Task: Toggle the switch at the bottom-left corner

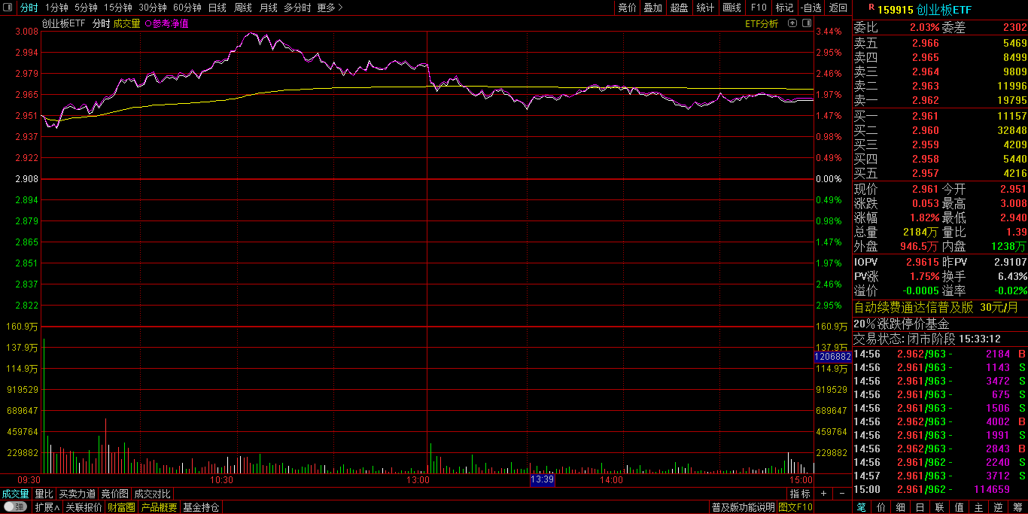Action: tap(15, 507)
